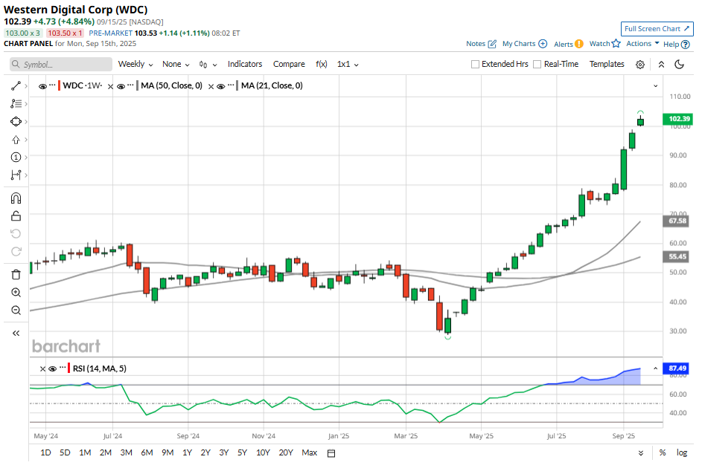
Task: Open the Compare menu
Action: (289, 64)
